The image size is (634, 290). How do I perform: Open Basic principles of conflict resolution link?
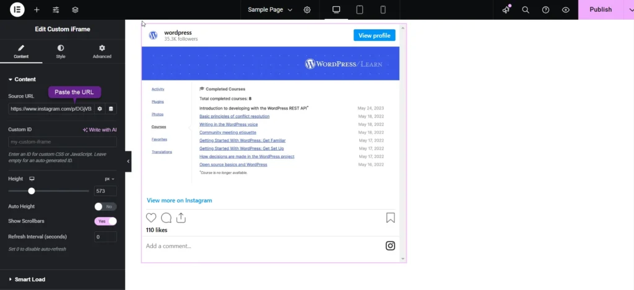coord(235,116)
